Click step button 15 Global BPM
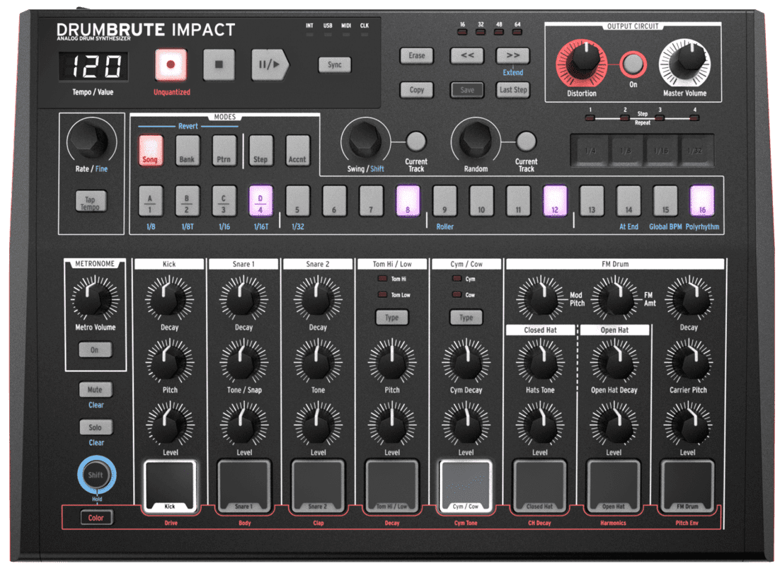This screenshot has width=780, height=566. coord(665,201)
